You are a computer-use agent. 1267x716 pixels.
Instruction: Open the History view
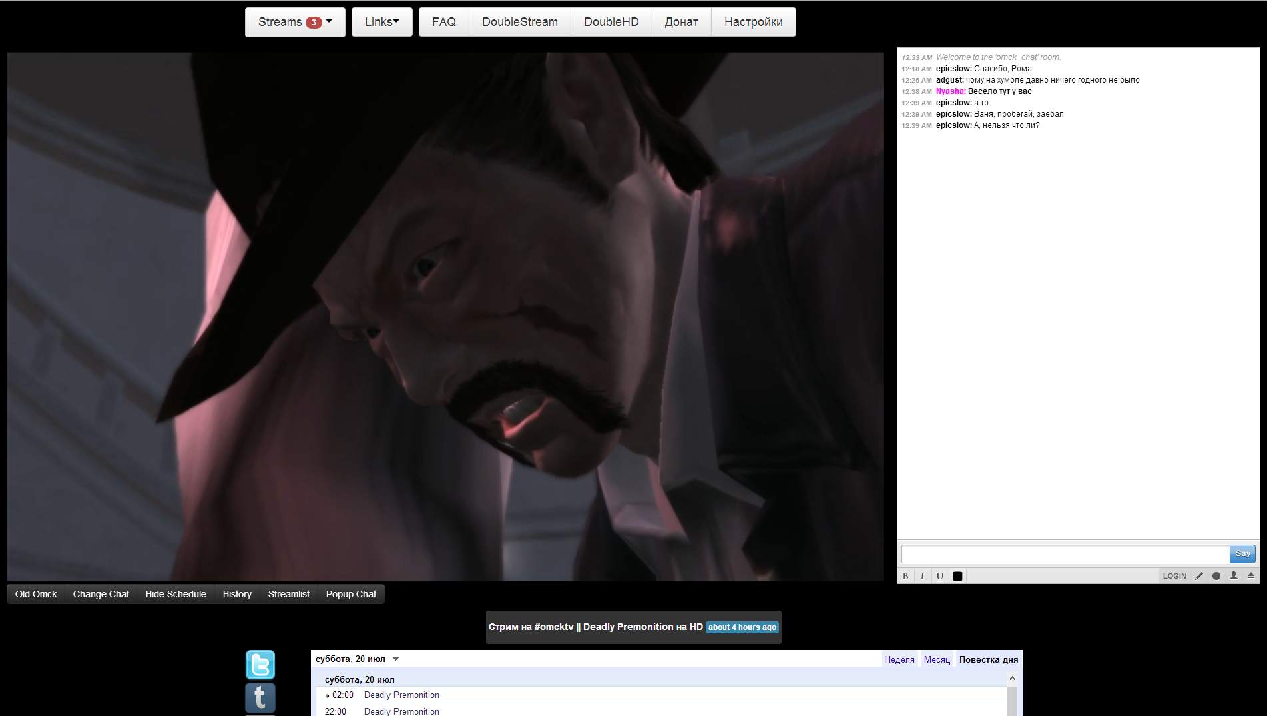(x=237, y=594)
